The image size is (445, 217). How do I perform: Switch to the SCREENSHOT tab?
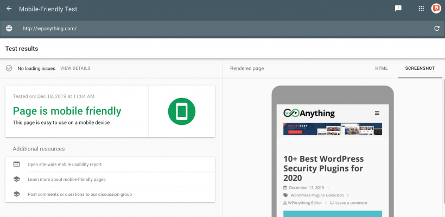click(x=419, y=68)
